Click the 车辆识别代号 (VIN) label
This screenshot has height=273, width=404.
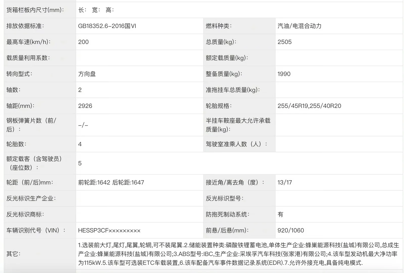(36, 231)
